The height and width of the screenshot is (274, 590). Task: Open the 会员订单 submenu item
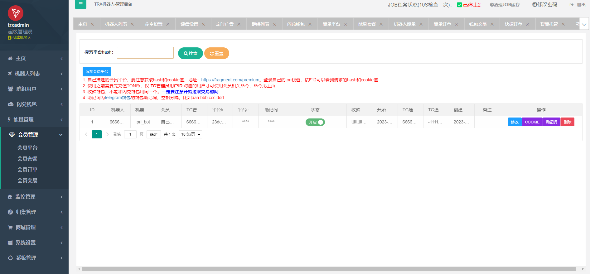[x=27, y=170]
